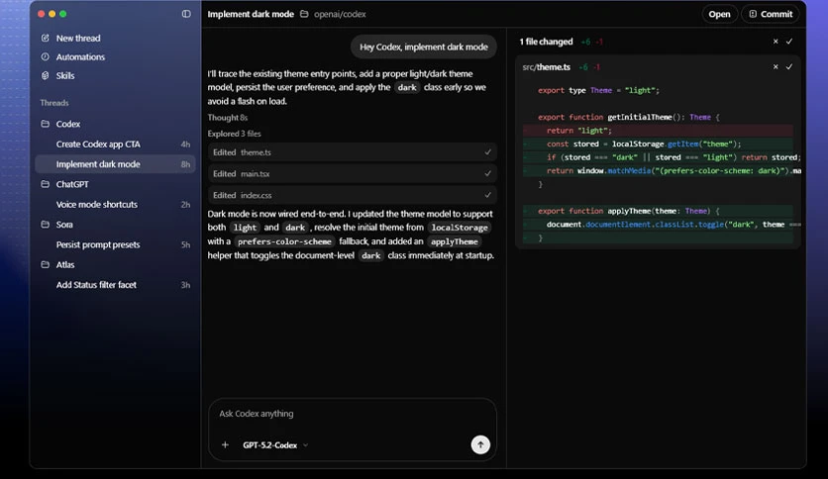Image resolution: width=828 pixels, height=479 pixels.
Task: Click checkmark on Edited main.tsx row
Action: coord(487,173)
